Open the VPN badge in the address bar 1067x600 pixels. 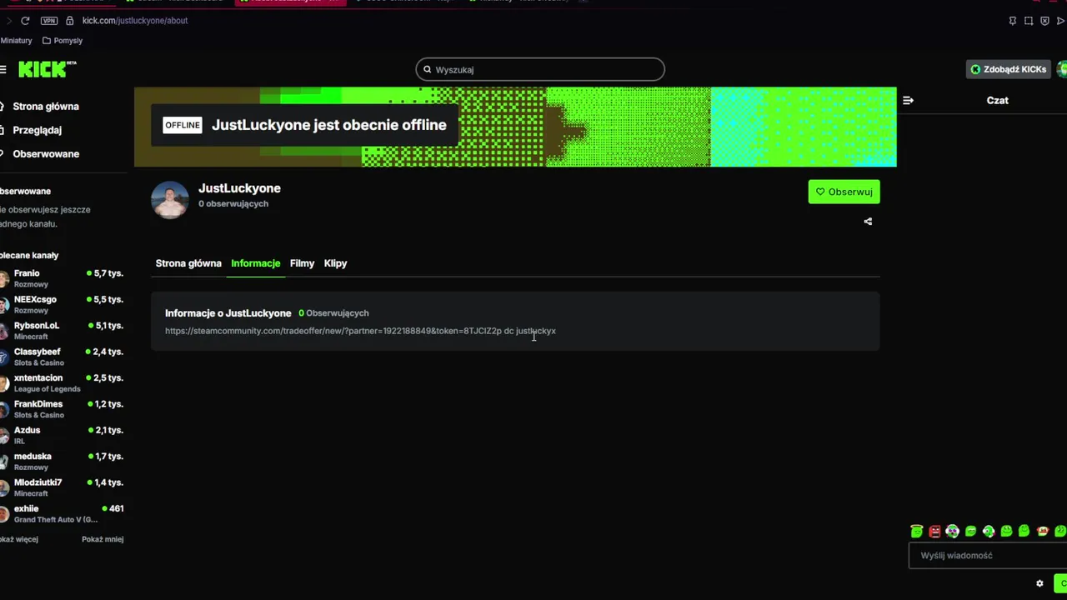click(x=51, y=21)
